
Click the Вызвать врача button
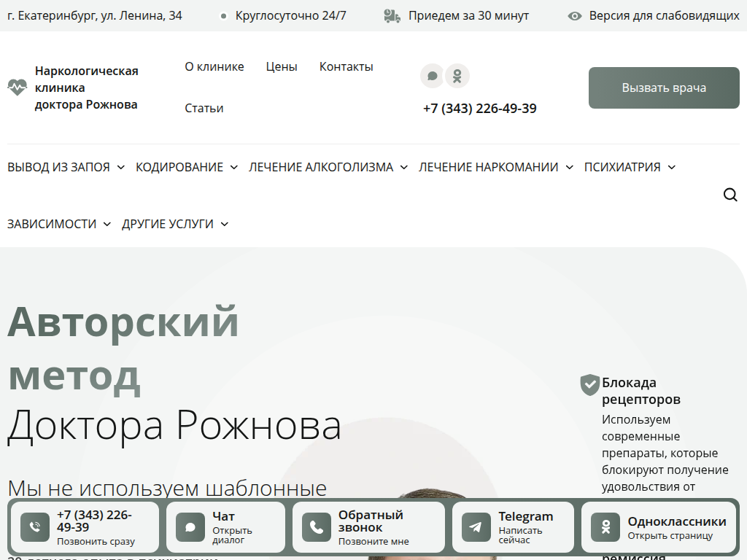pos(664,87)
